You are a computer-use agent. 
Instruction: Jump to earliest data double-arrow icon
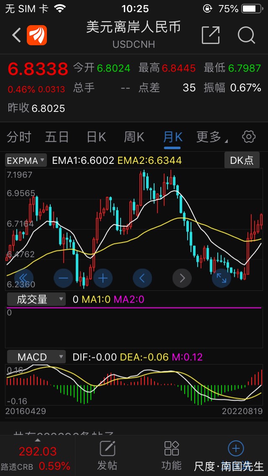pyautogui.click(x=24, y=278)
